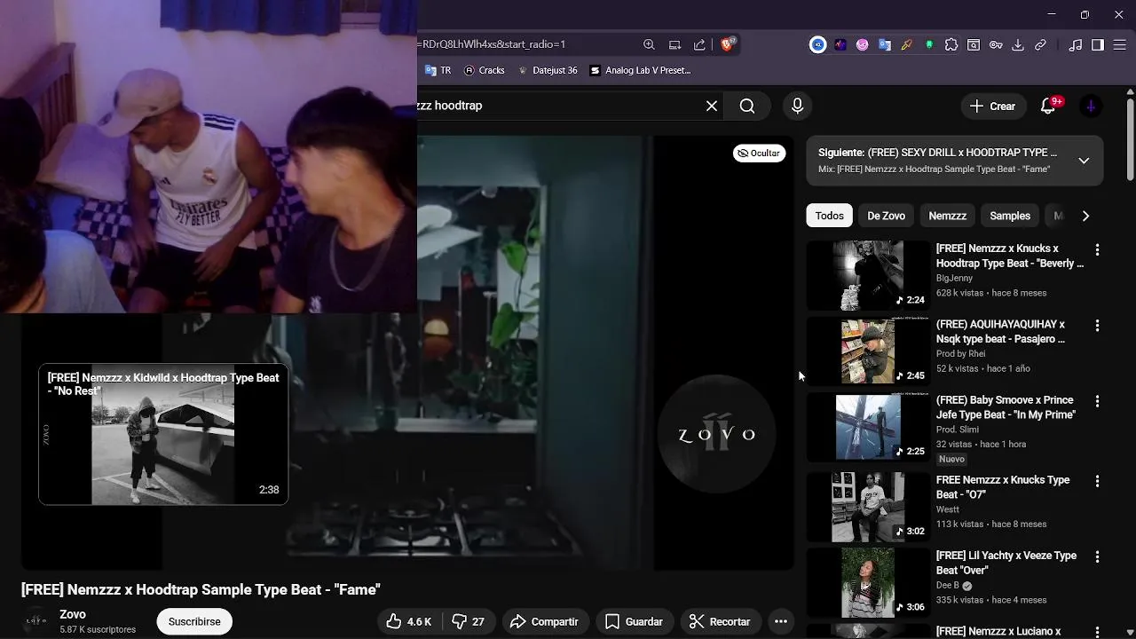Image resolution: width=1136 pixels, height=639 pixels.
Task: Open Lil Yachty Over thumbnail
Action: [x=868, y=583]
